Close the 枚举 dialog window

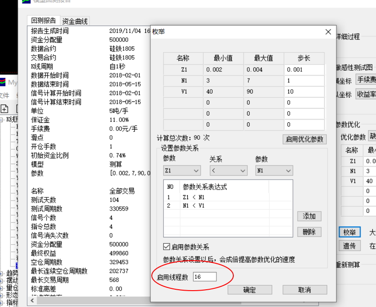pyautogui.click(x=328, y=32)
